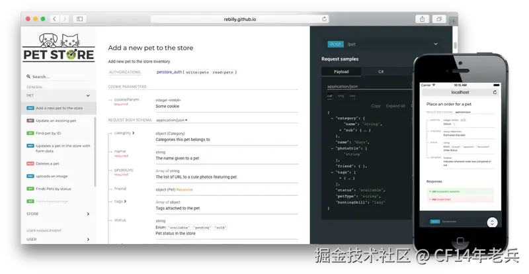Viewport: 529px width, 274px height.
Task: Expand the 200 successful operation response on the phone
Action: click(460, 191)
